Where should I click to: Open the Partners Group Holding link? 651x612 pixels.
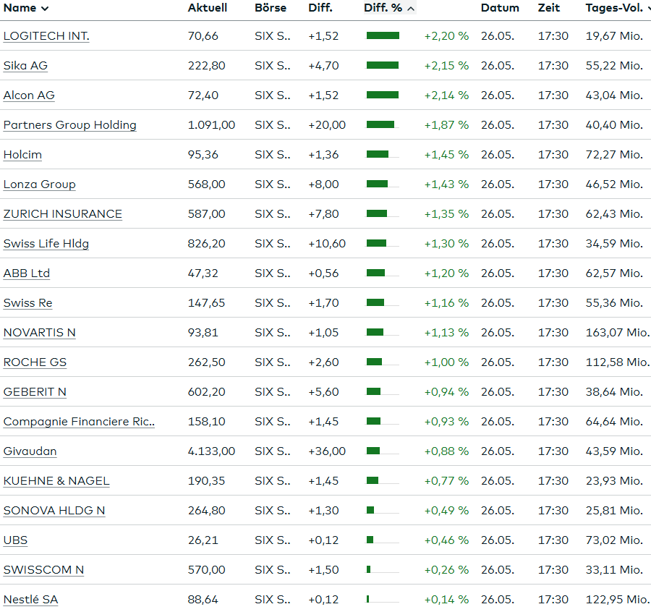(69, 125)
